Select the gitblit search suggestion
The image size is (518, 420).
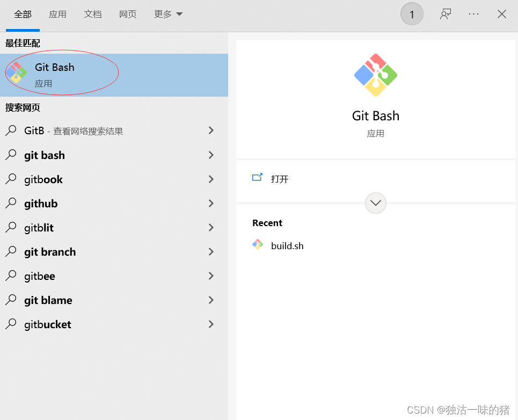(x=114, y=227)
